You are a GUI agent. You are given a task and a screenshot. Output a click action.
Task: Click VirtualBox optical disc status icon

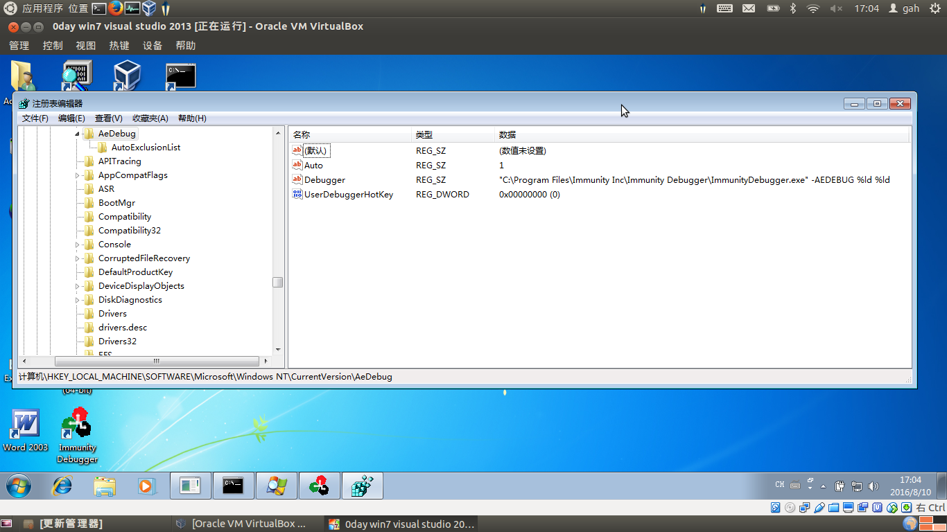pos(790,508)
